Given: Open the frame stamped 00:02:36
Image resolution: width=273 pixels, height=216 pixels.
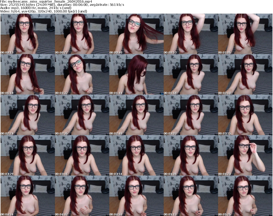Looking at the screenshot, I should click(x=82, y=115).
